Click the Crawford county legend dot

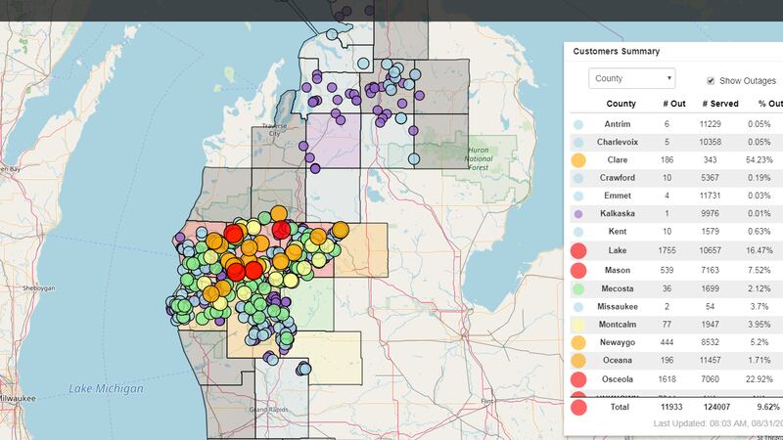578,178
